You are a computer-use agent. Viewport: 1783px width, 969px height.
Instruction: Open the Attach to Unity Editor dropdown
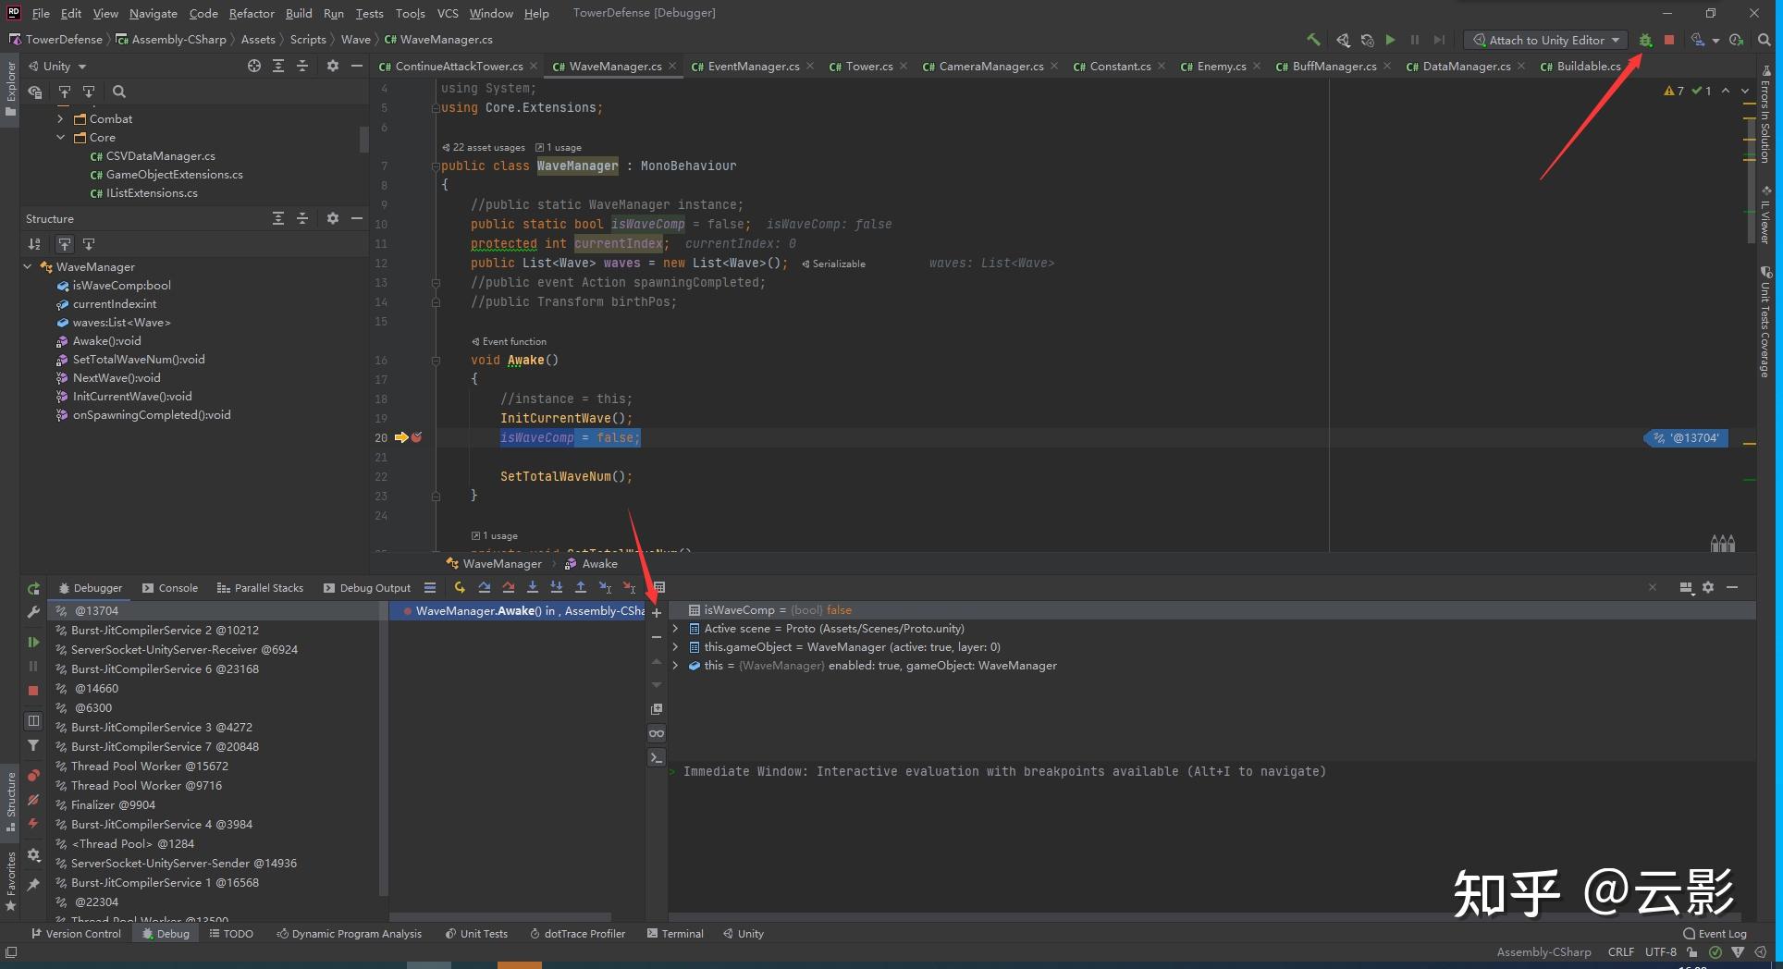pyautogui.click(x=1546, y=41)
